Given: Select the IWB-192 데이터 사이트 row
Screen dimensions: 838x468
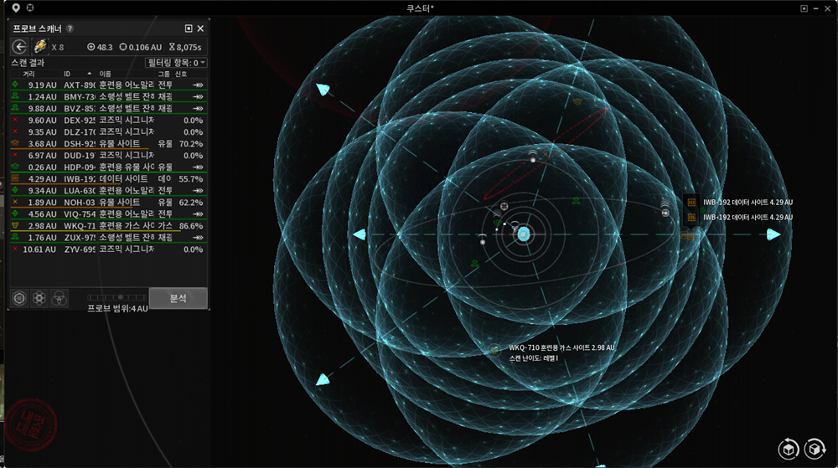Looking at the screenshot, I should 108,179.
